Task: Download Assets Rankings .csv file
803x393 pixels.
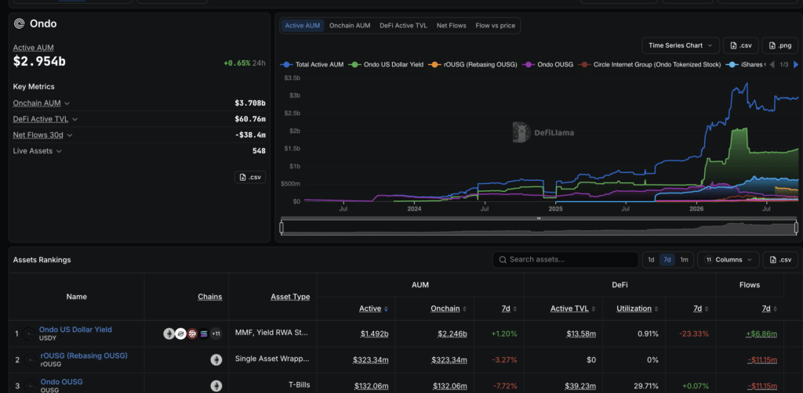Action: coord(780,260)
